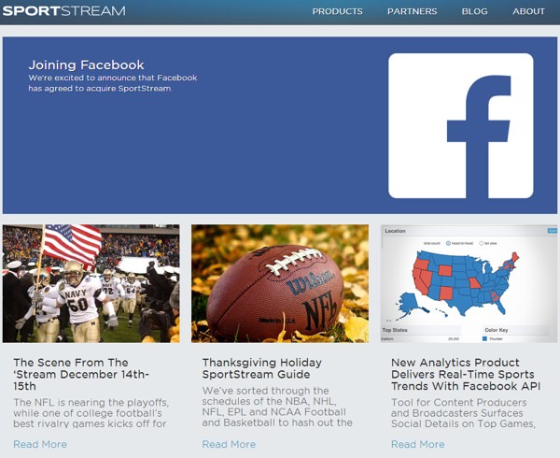
Task: Select the last radio option on map
Action: pyautogui.click(x=481, y=243)
